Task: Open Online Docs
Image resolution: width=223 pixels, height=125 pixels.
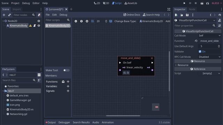Action: [x=132, y=15]
